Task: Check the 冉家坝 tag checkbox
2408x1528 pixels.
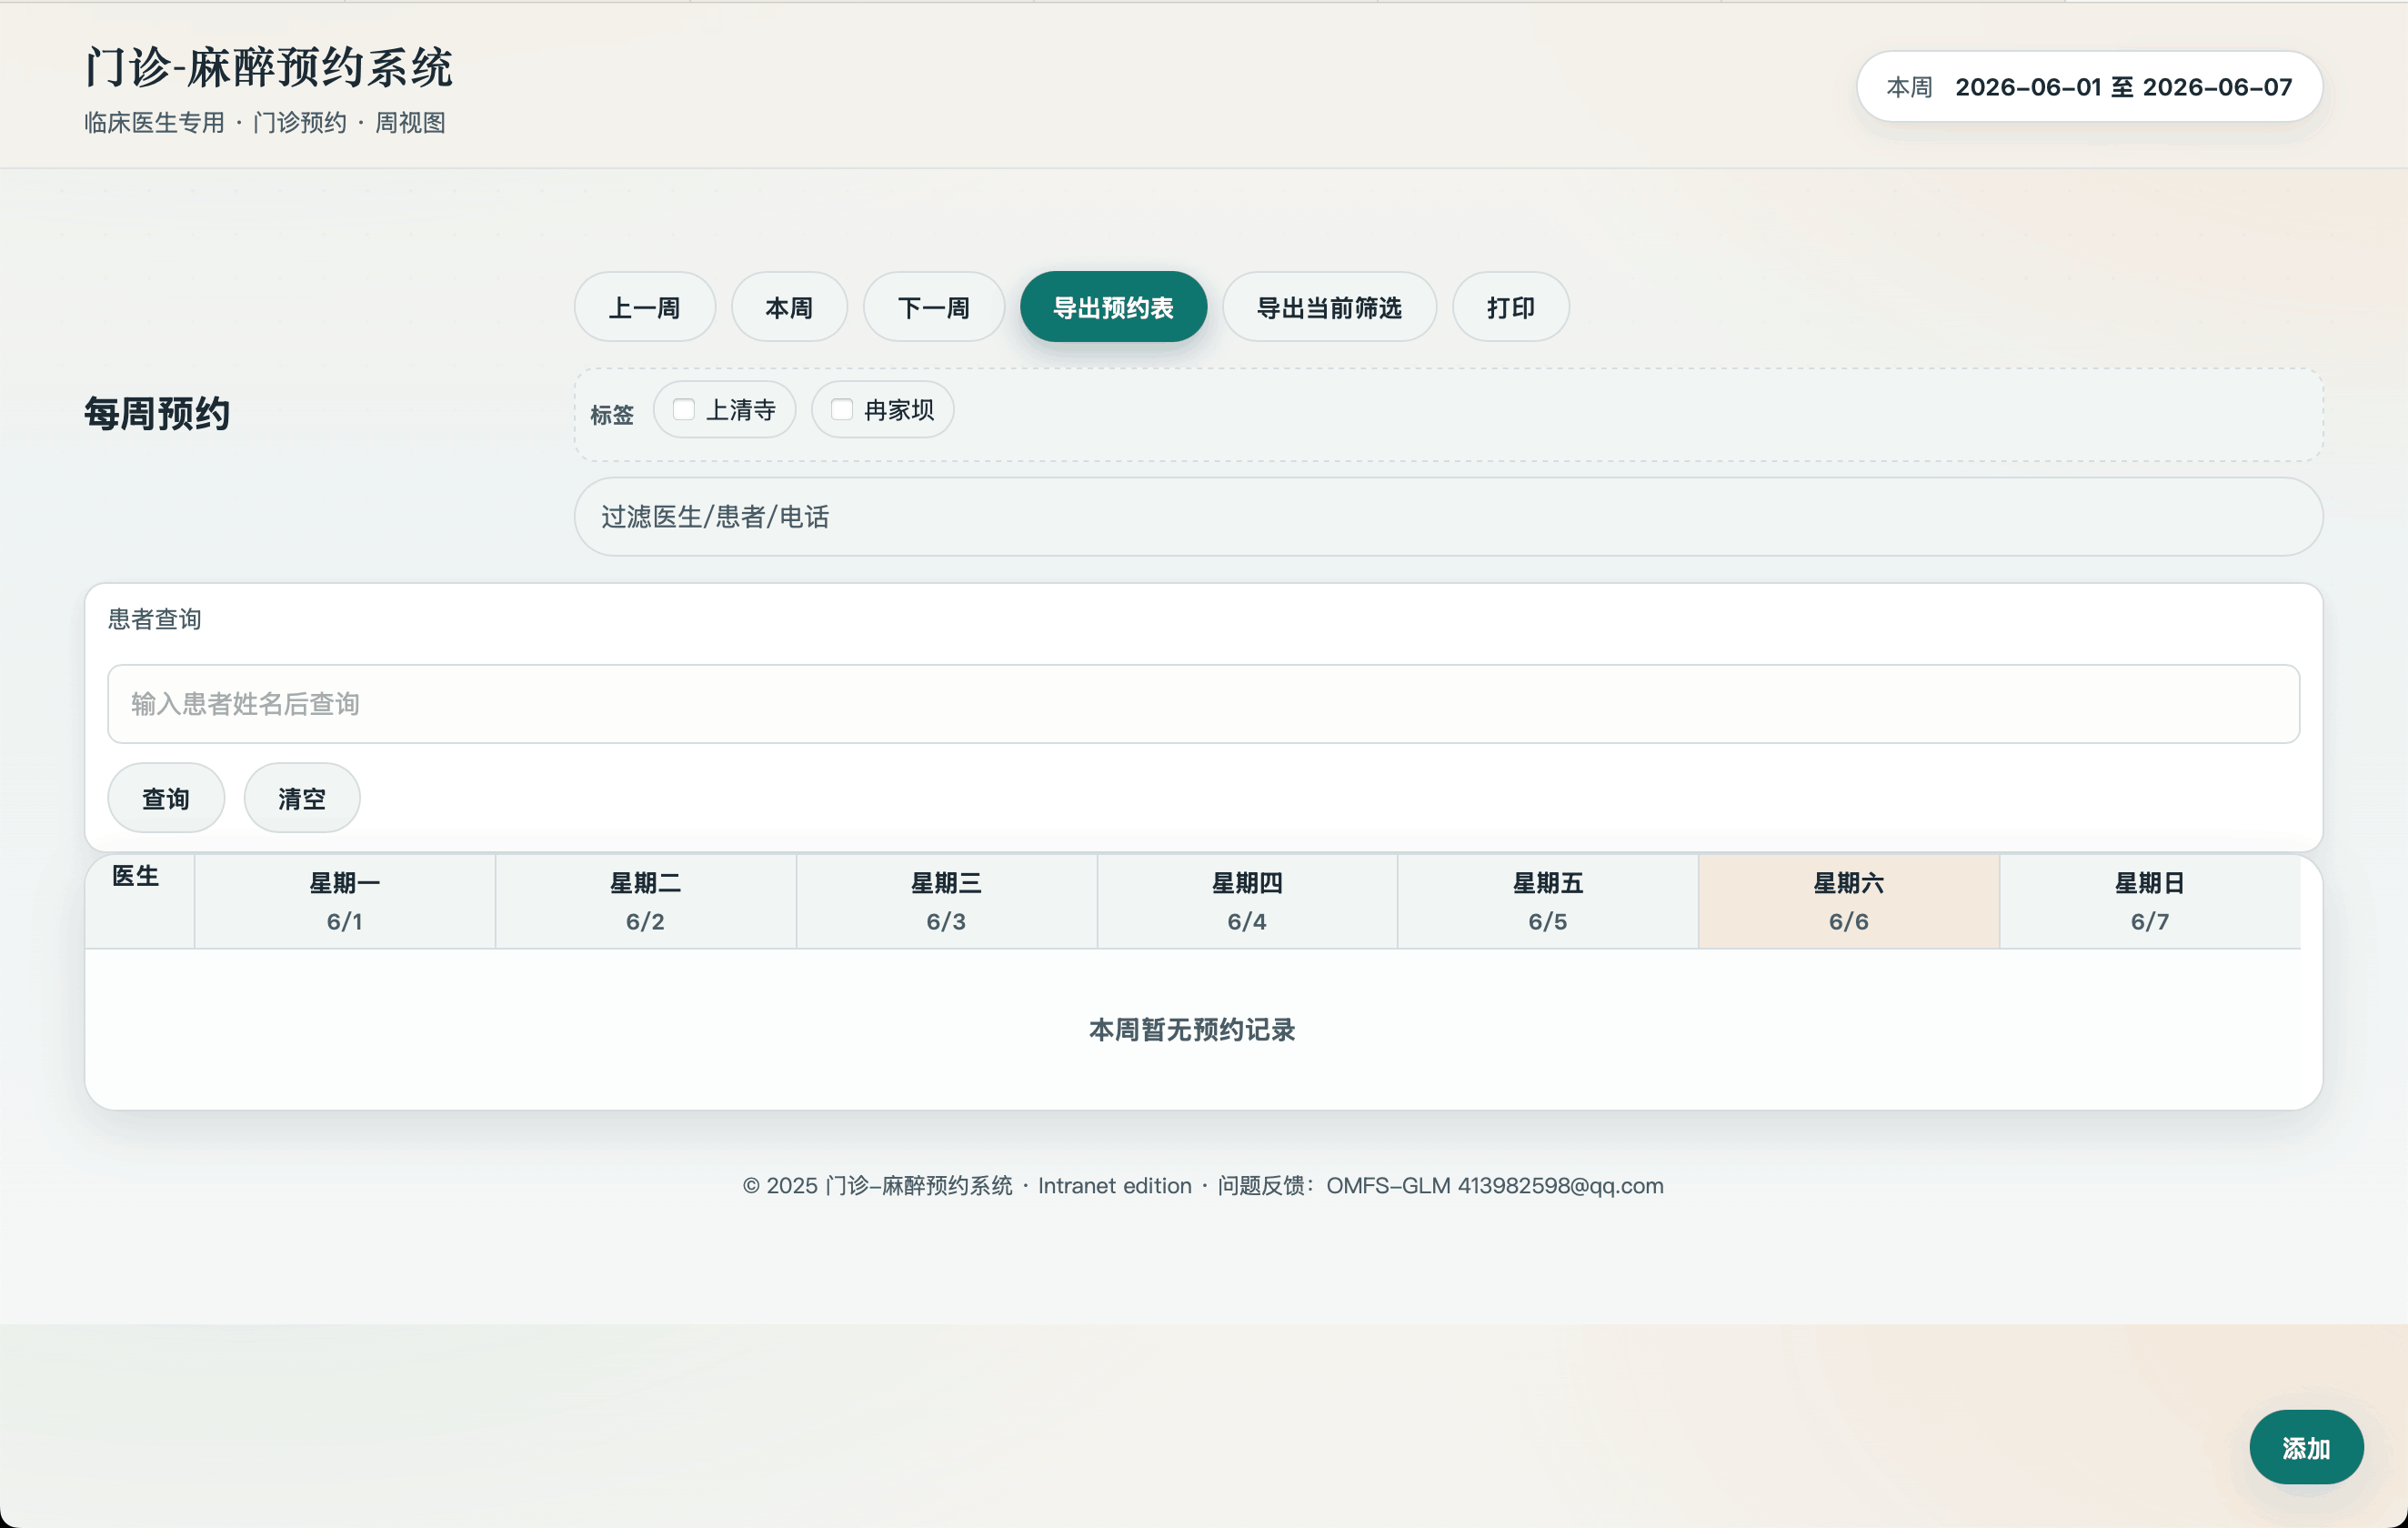Action: pyautogui.click(x=842, y=410)
